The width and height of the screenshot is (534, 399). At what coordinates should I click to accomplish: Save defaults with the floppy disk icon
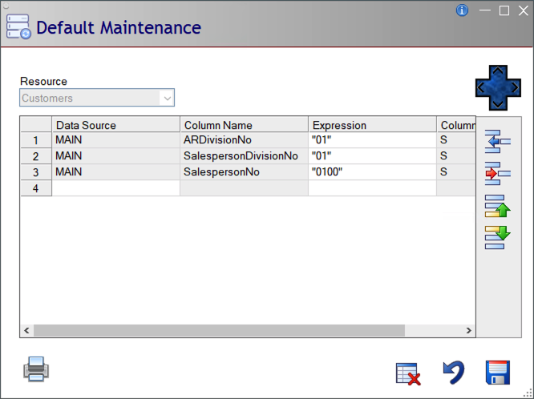[x=498, y=373]
